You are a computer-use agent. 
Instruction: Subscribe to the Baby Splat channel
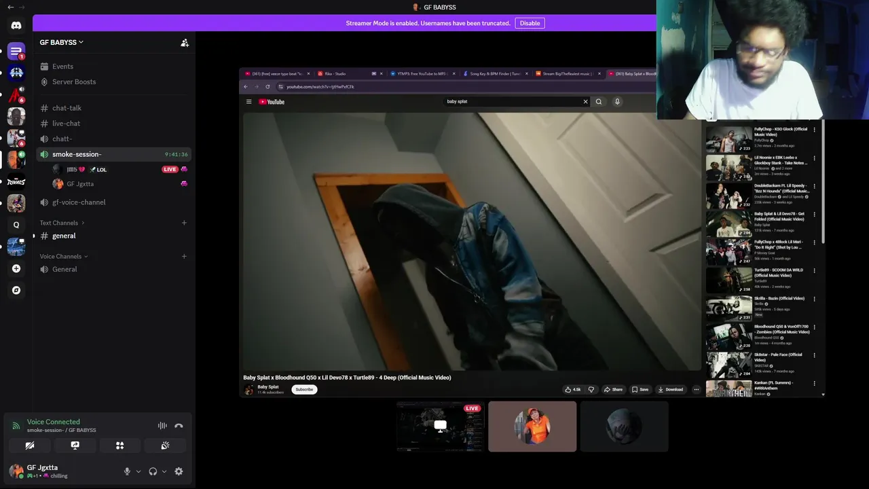tap(304, 389)
